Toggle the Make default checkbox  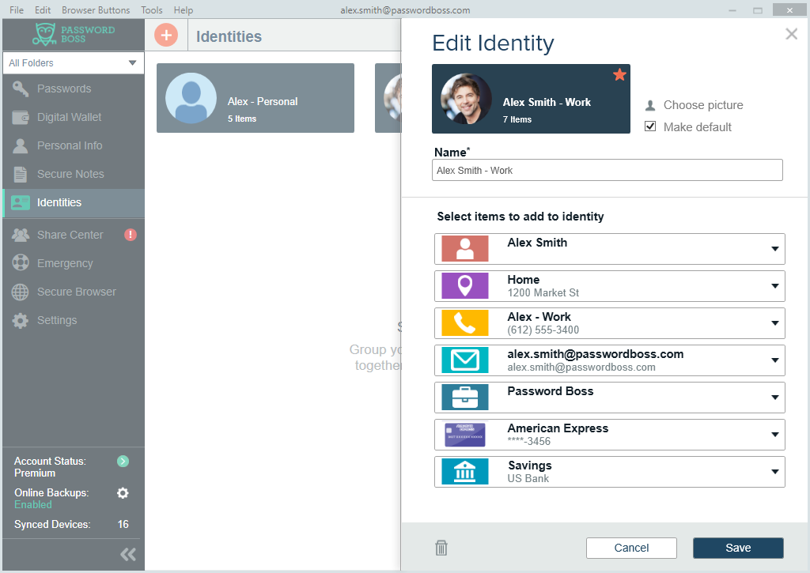click(x=650, y=126)
